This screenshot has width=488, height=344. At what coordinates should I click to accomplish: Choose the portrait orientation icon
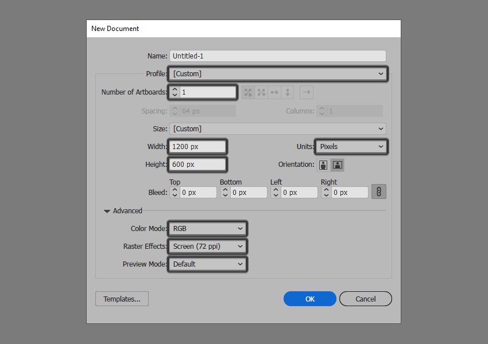[323, 165]
